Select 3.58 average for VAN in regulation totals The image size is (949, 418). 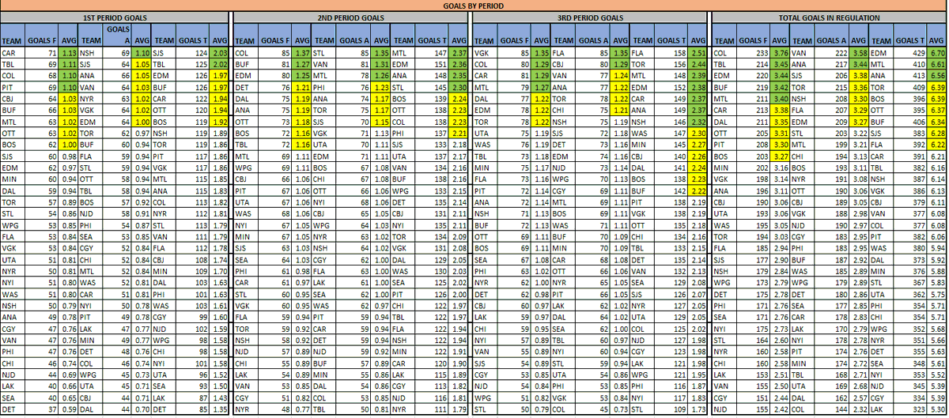tap(860, 53)
